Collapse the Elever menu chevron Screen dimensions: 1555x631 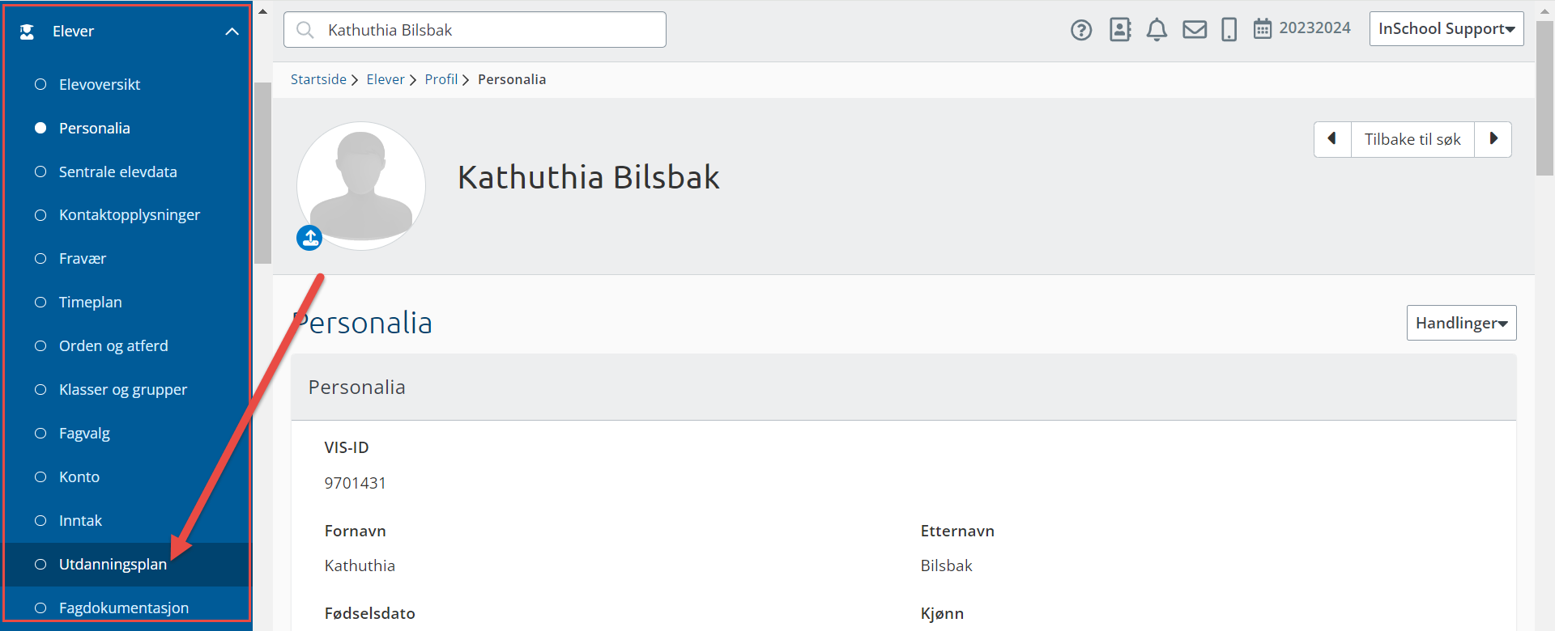tap(232, 32)
